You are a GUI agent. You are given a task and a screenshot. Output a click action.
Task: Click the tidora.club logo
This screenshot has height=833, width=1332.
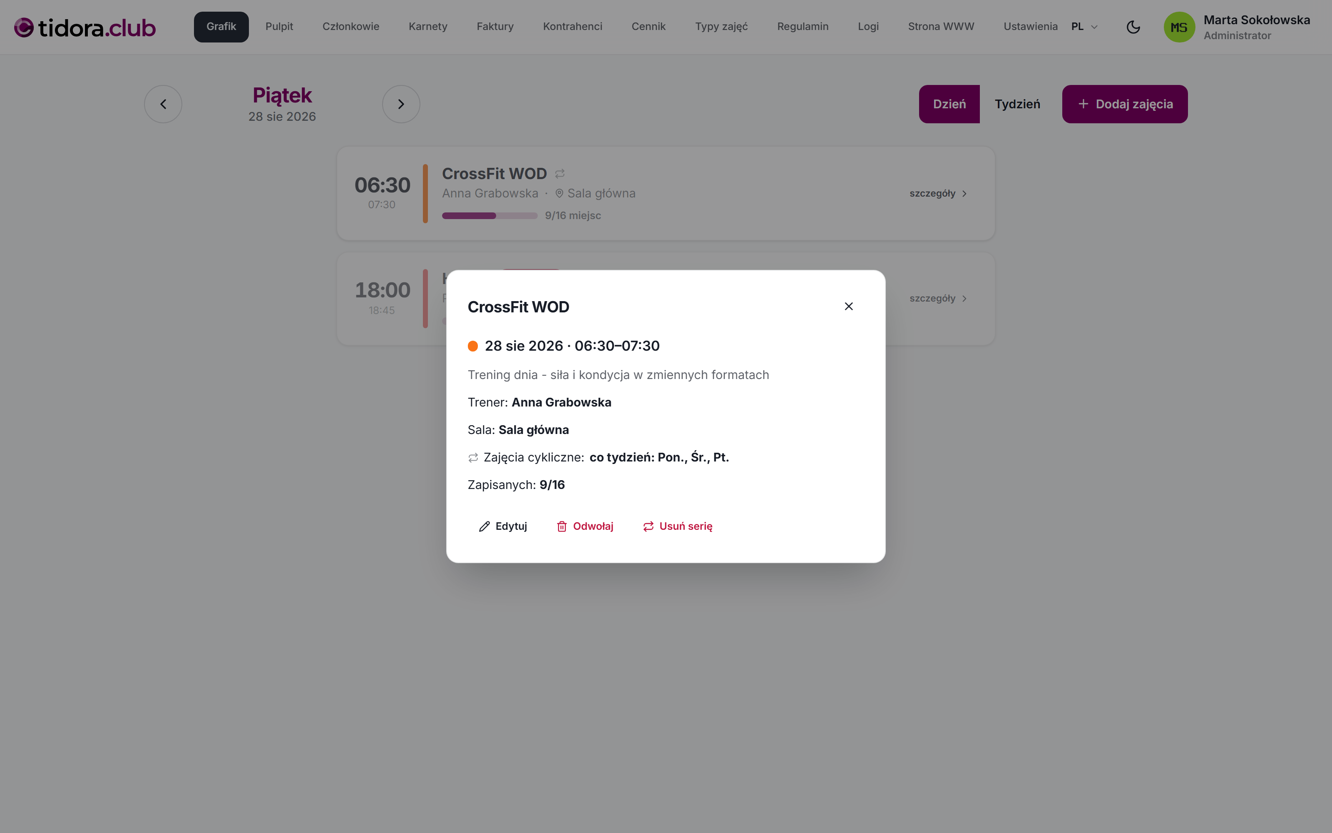[85, 27]
